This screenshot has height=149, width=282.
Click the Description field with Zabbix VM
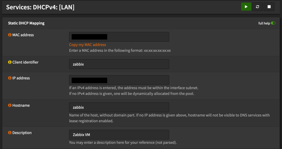tap(119, 135)
